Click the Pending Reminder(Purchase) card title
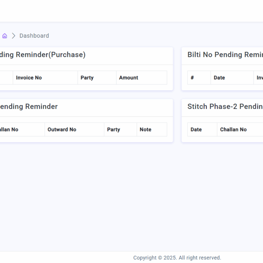The image size is (263, 263). 43,55
